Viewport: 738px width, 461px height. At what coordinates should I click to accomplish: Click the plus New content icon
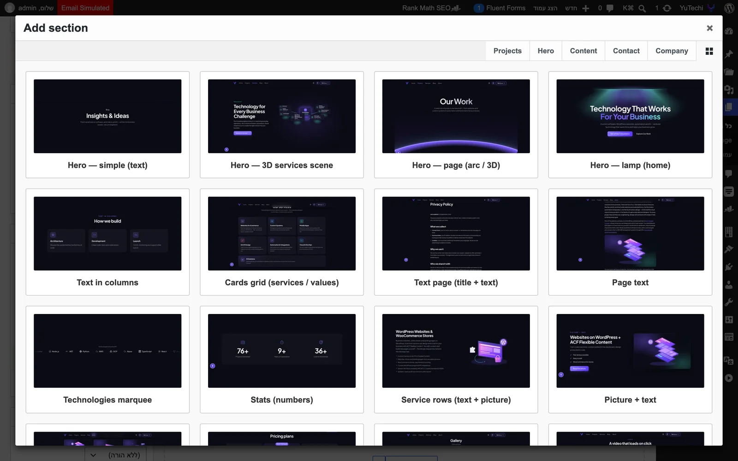[586, 8]
